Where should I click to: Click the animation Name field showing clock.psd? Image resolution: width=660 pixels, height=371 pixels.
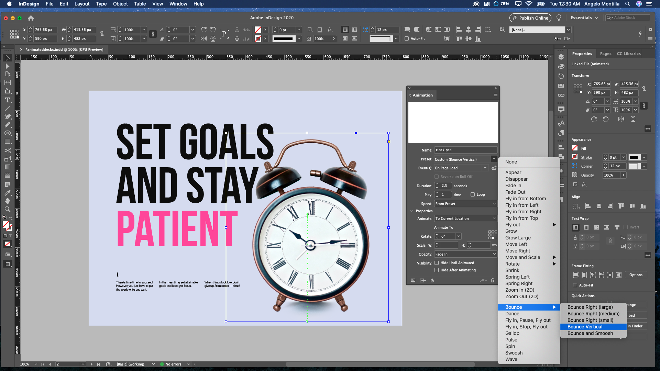465,150
